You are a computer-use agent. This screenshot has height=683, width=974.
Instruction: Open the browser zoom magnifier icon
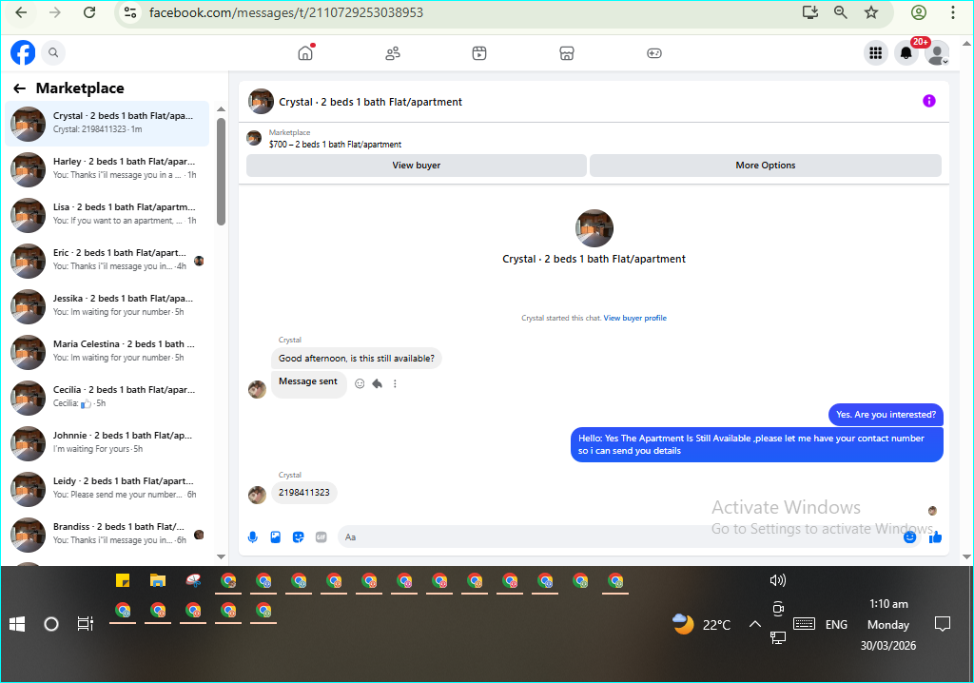click(841, 12)
